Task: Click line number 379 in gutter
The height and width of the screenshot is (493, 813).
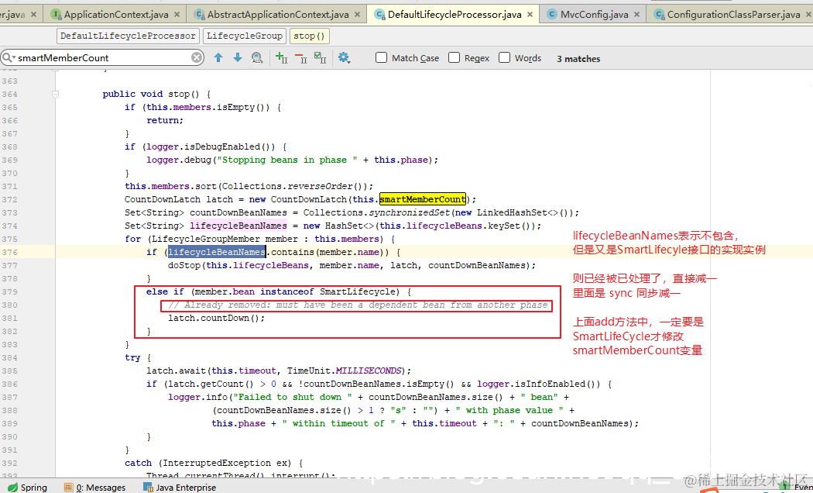Action: tap(9, 291)
